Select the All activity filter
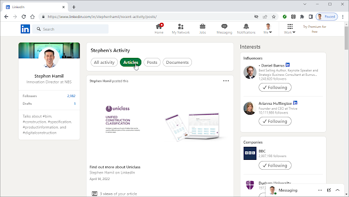 tap(104, 62)
